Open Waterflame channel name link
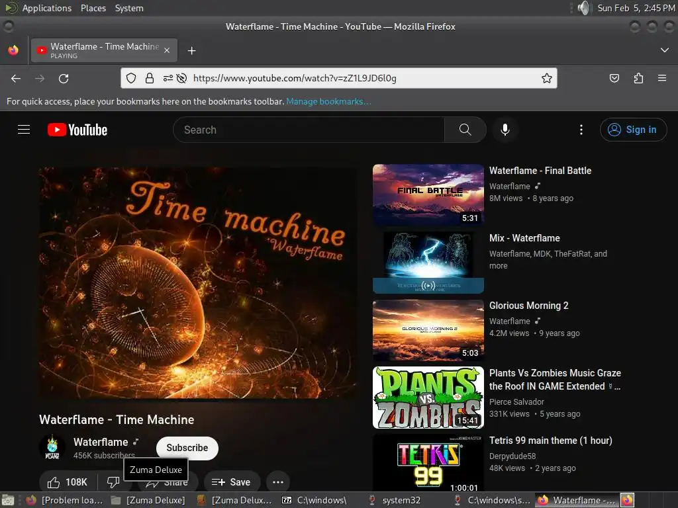This screenshot has width=678, height=508. (x=101, y=442)
